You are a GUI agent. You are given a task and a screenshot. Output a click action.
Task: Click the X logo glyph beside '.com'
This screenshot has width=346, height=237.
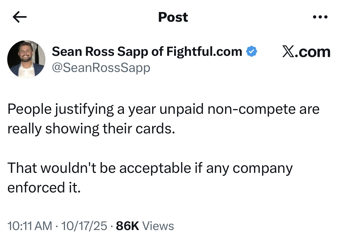(x=289, y=52)
